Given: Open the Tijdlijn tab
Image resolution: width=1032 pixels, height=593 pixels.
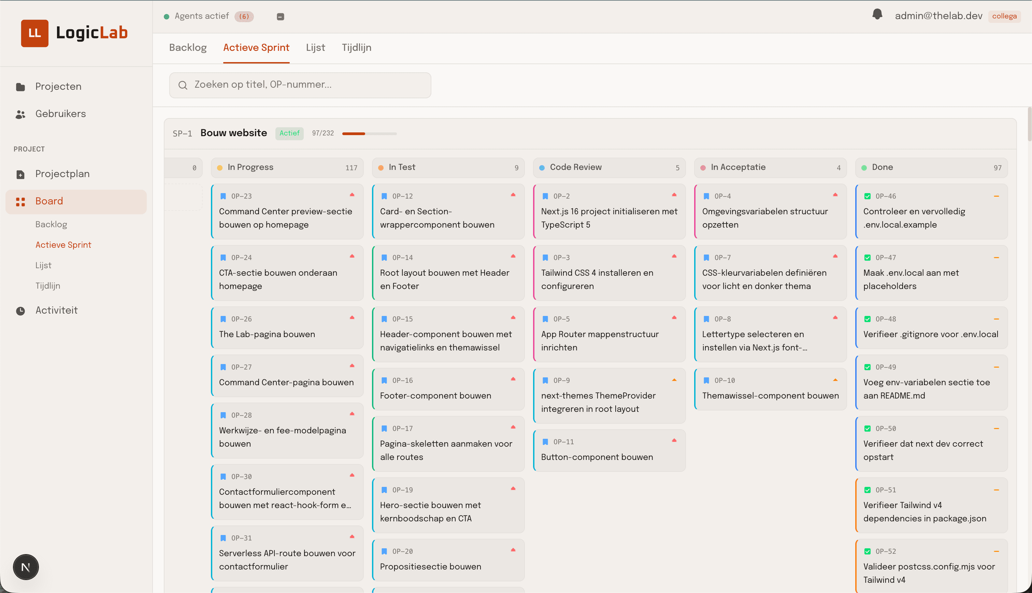Looking at the screenshot, I should (356, 48).
